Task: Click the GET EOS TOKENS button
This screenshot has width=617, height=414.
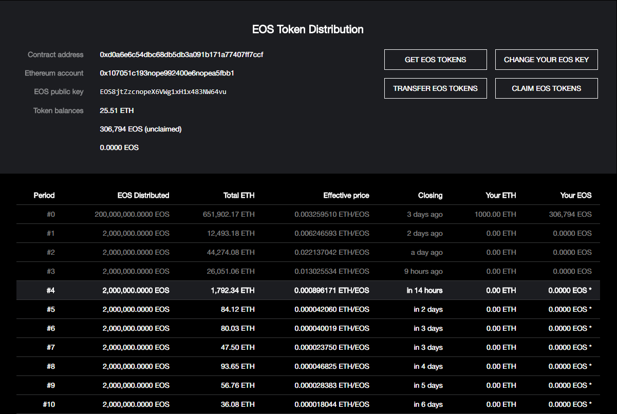Action: (x=436, y=60)
